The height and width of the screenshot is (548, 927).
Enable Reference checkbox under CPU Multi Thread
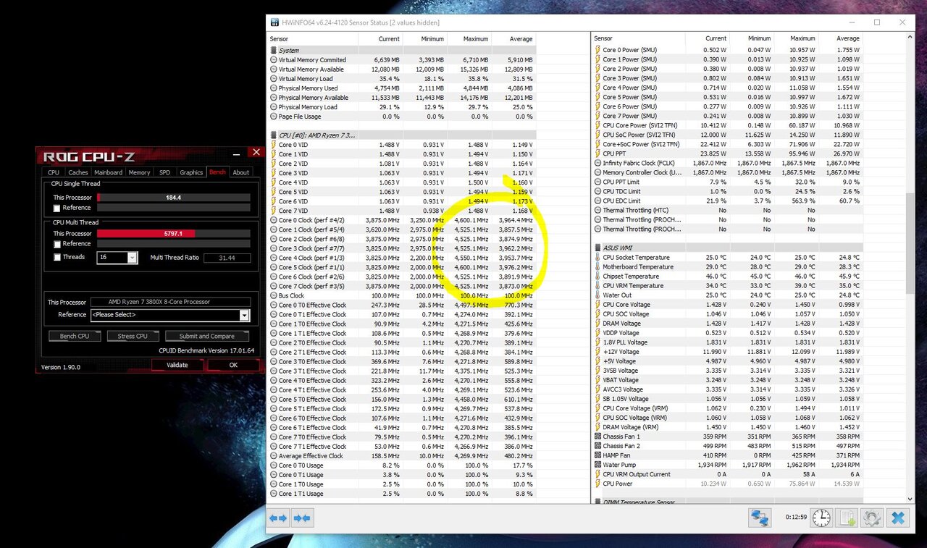(57, 245)
